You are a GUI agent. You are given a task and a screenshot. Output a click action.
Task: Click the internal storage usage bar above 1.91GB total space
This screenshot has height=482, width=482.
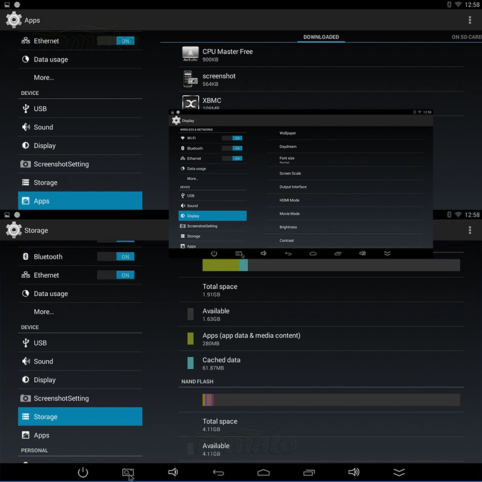click(331, 265)
